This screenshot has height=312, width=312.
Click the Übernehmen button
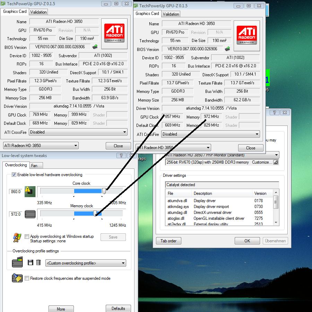[x=275, y=241]
